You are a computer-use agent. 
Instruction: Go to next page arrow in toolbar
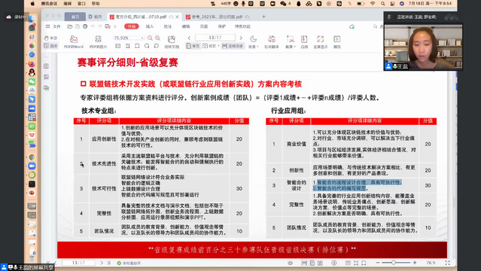point(241,38)
